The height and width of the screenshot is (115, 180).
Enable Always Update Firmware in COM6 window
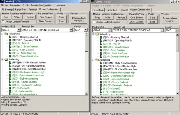coord(94,22)
